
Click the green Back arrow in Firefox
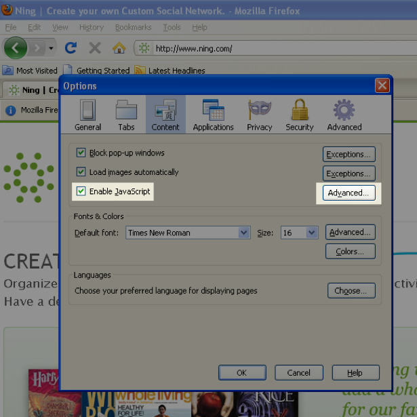[x=16, y=48]
